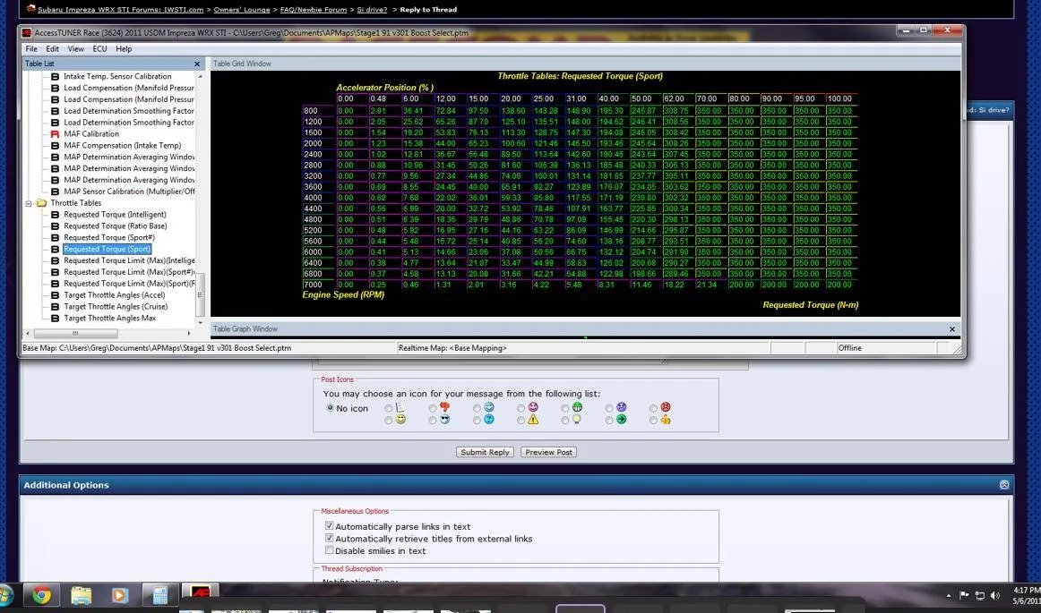
Task: Open the media player taskbar icon
Action: (x=120, y=595)
